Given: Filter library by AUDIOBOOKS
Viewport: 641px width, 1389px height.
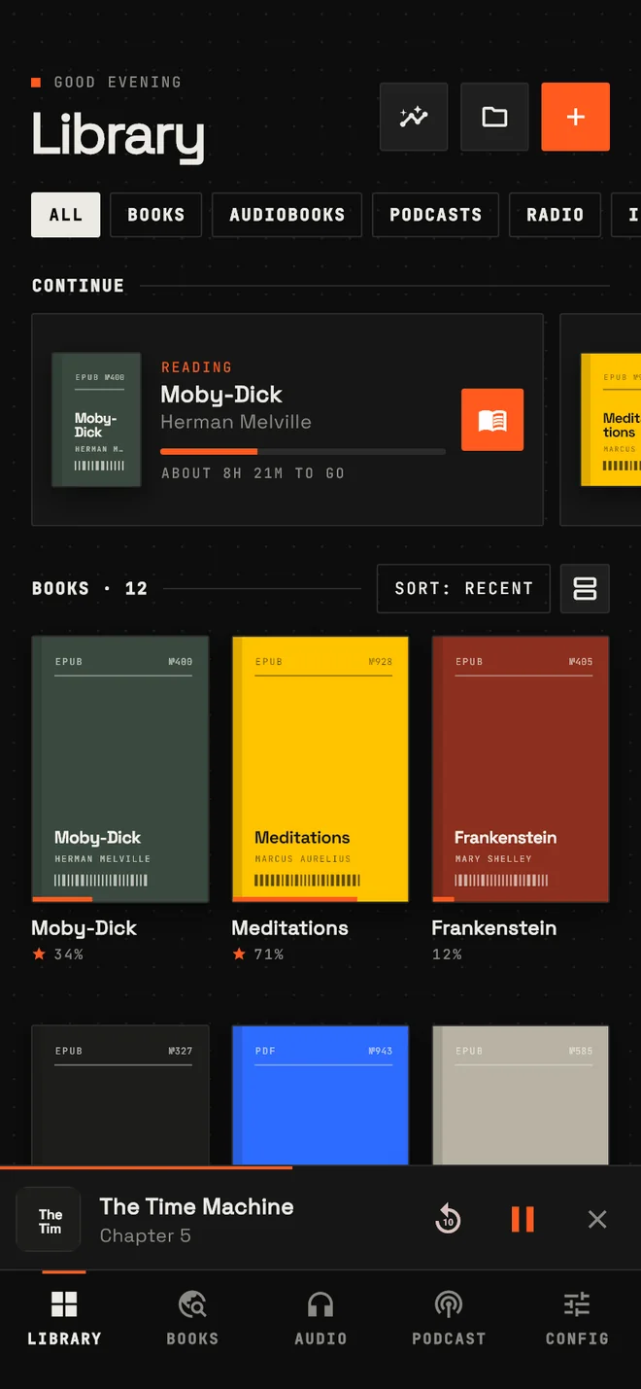Looking at the screenshot, I should [x=287, y=215].
